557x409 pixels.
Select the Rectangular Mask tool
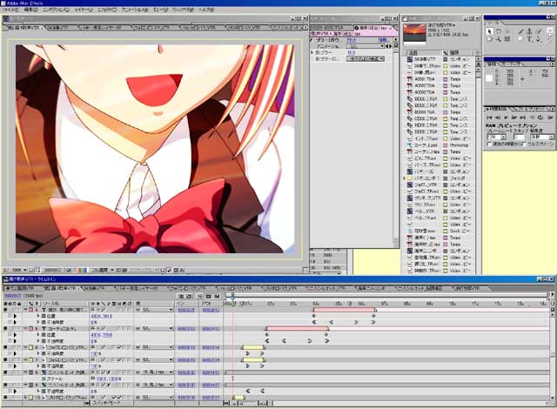[520, 39]
